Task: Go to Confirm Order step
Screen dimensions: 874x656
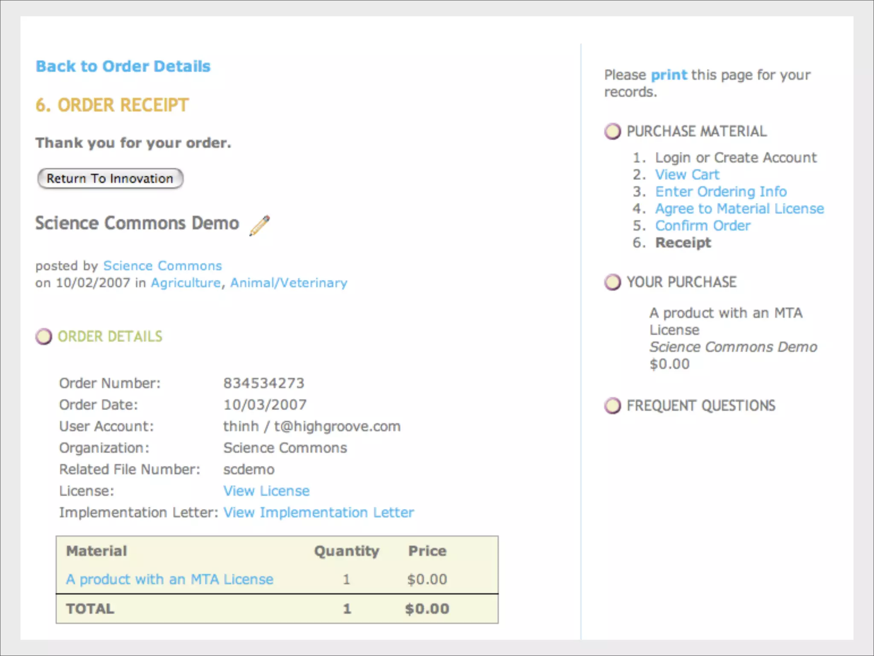Action: [x=702, y=225]
